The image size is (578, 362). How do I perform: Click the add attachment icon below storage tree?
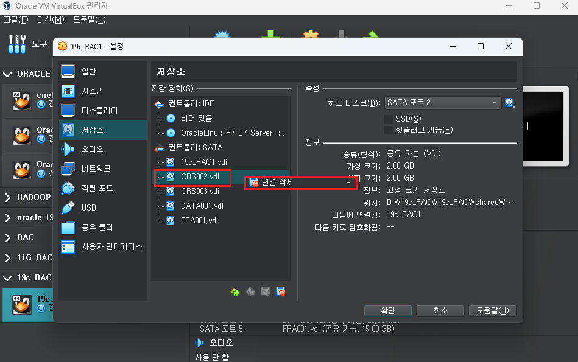[x=266, y=292]
